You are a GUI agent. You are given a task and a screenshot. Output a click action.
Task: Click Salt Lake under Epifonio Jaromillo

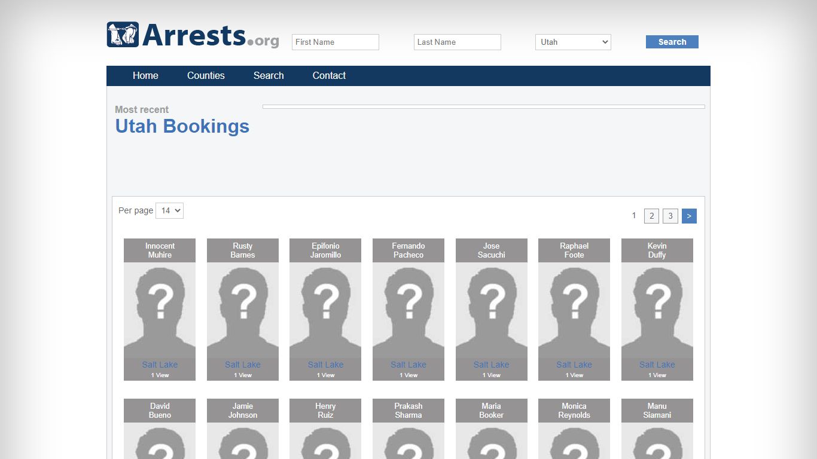click(x=325, y=365)
